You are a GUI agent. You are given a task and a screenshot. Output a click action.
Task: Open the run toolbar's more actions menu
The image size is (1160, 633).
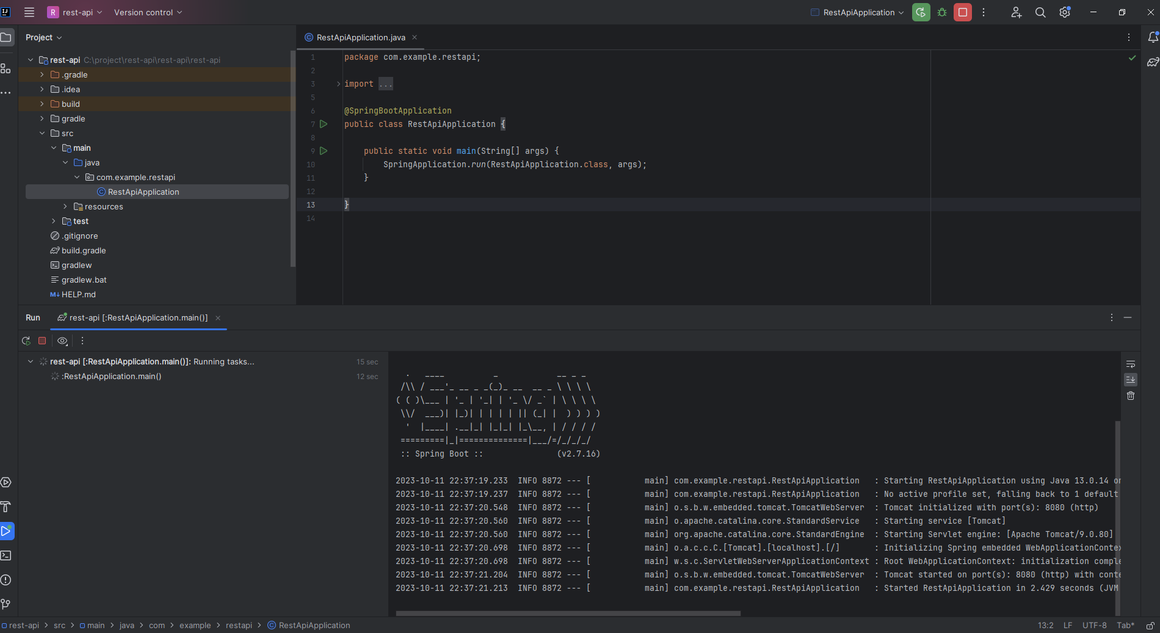(984, 12)
